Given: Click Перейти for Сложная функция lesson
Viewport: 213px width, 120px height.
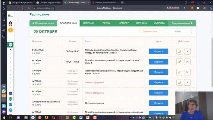Looking at the screenshot, I should pos(158,103).
